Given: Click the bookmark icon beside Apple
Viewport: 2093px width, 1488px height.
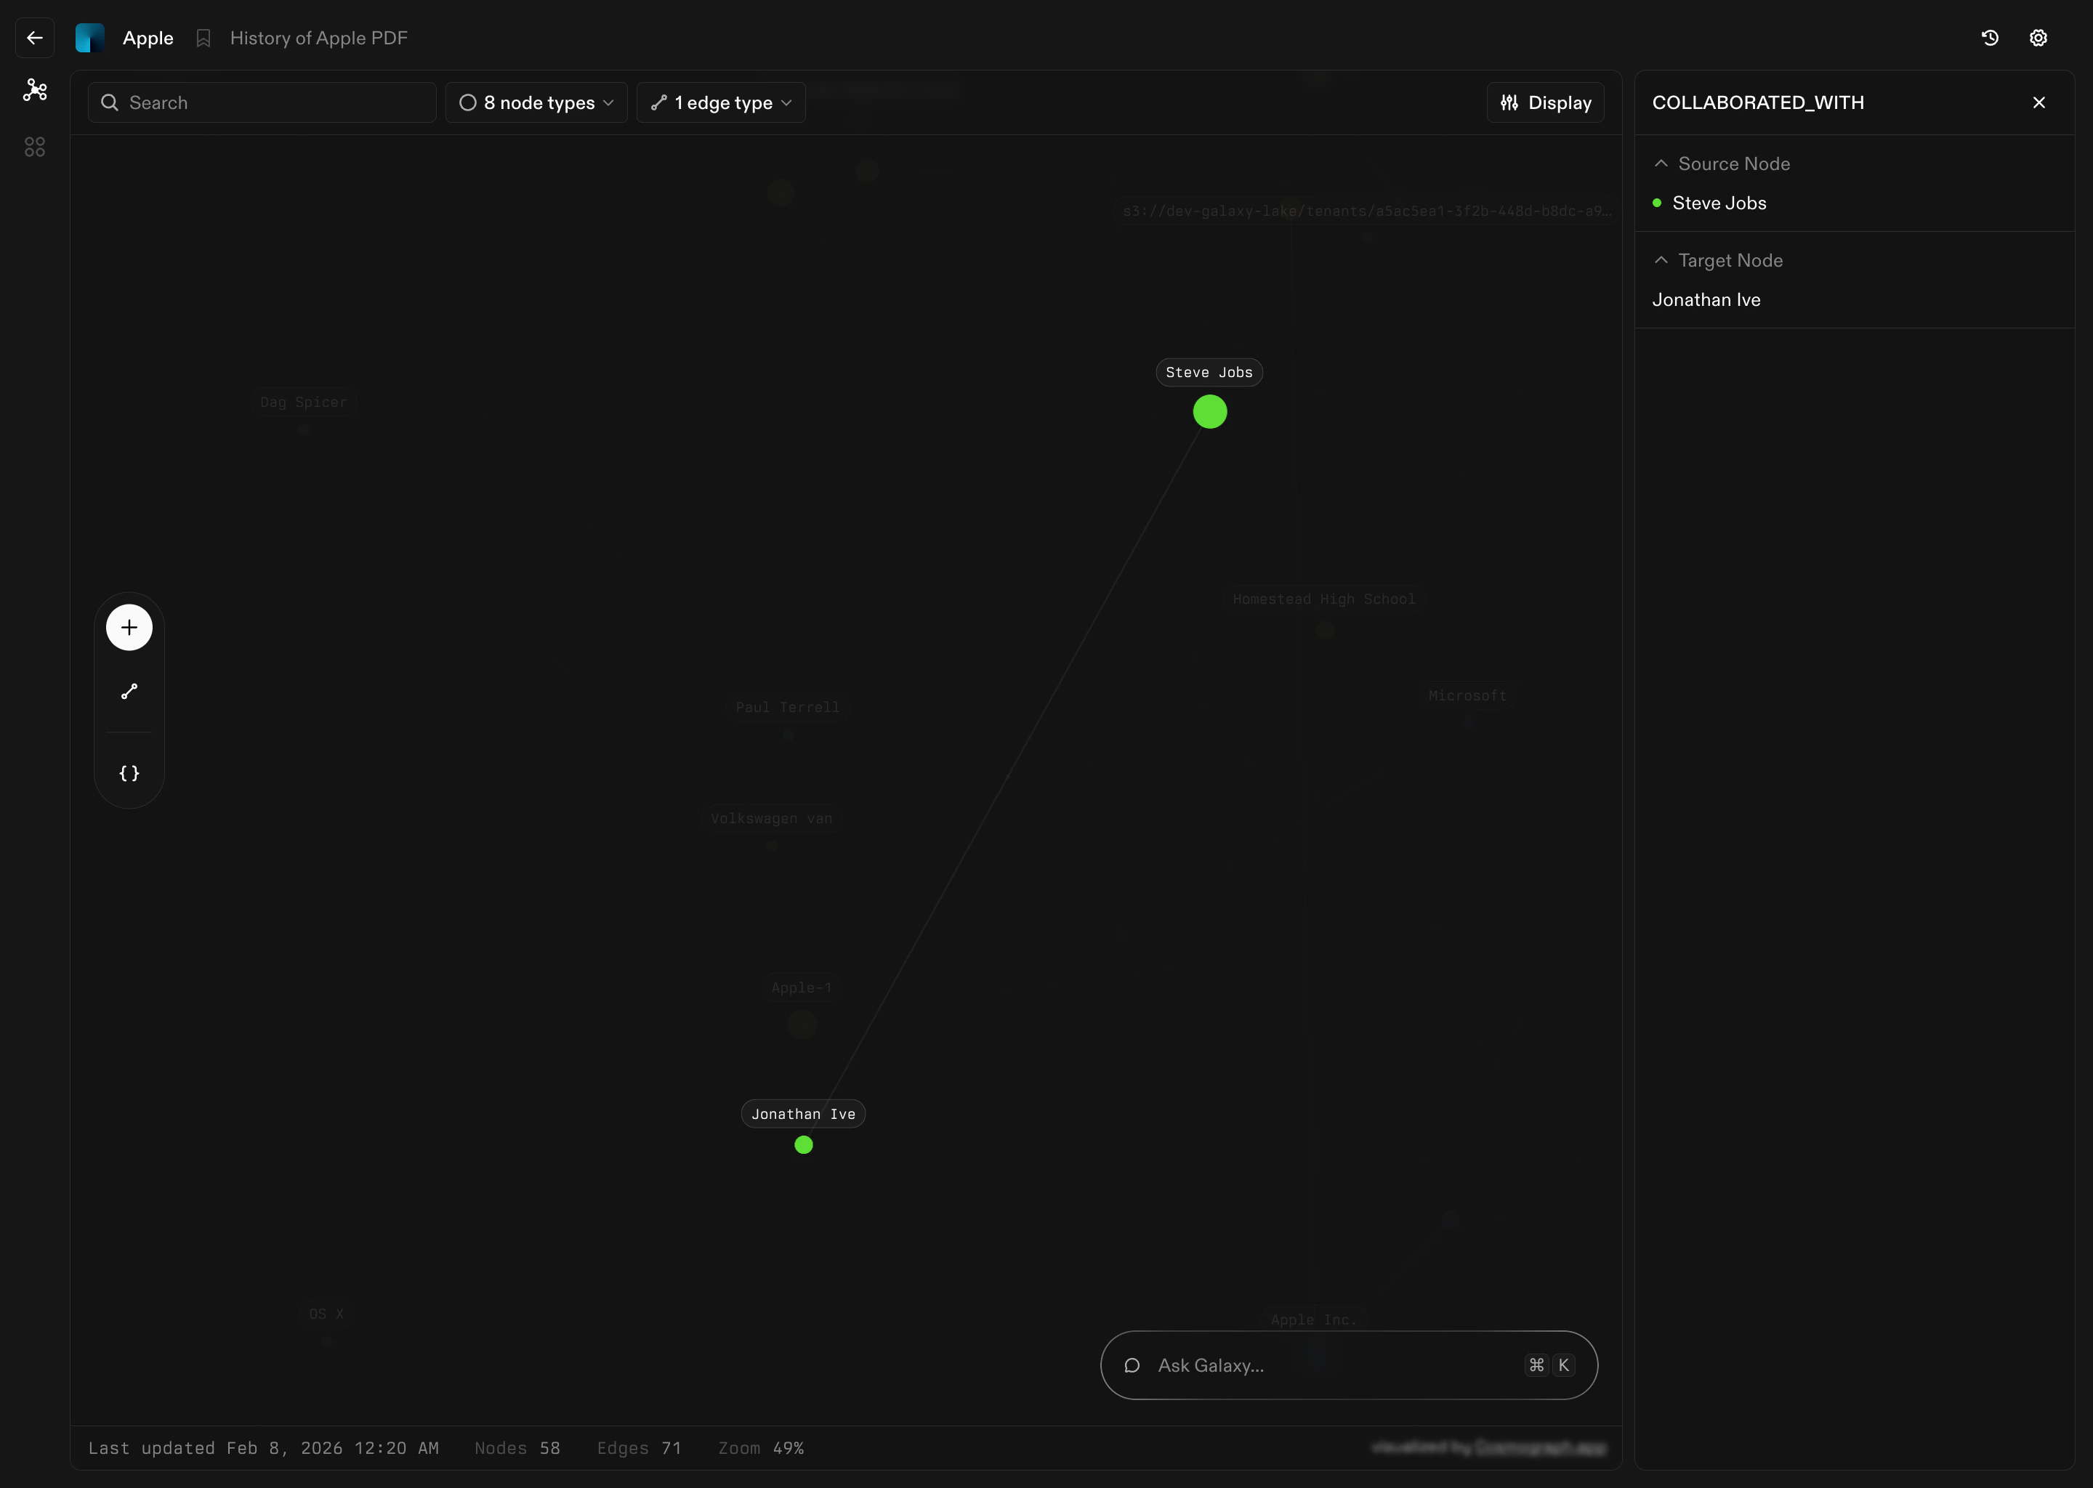Looking at the screenshot, I should click(203, 39).
